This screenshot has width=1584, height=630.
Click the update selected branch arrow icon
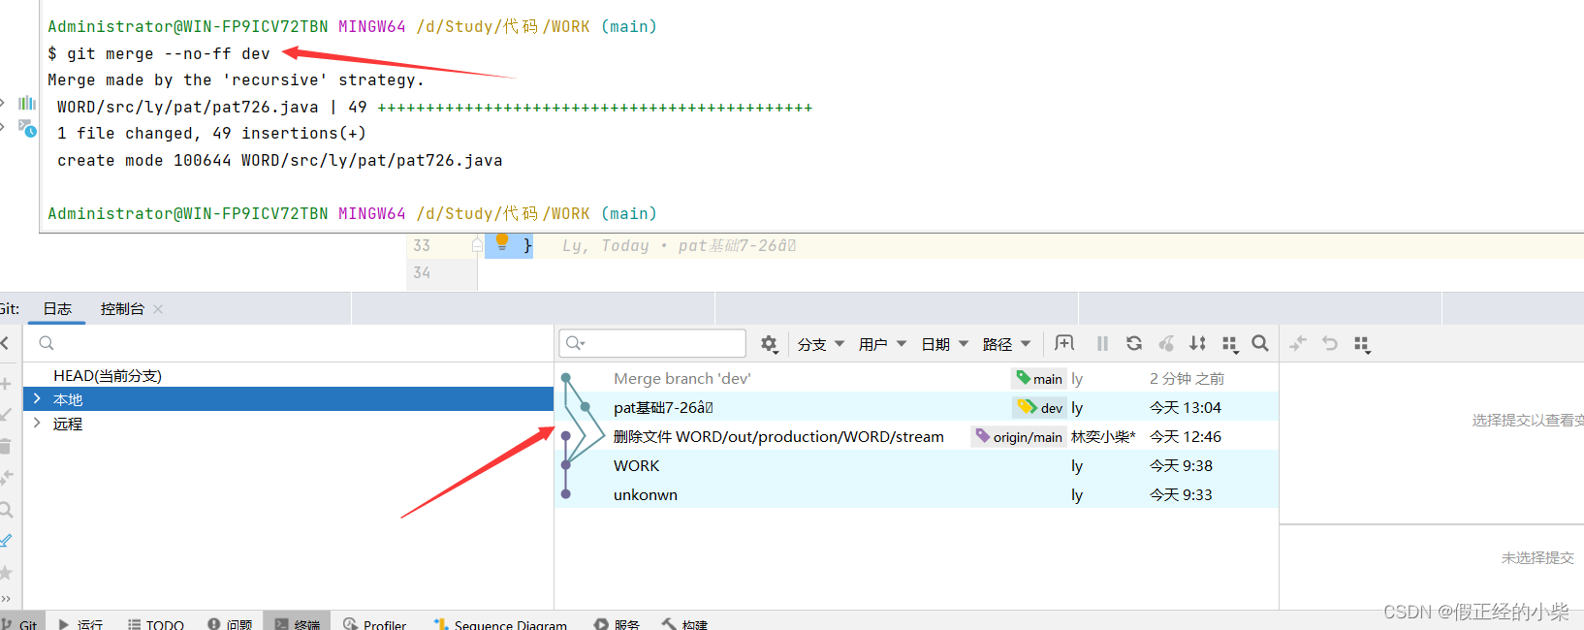[x=5, y=415]
